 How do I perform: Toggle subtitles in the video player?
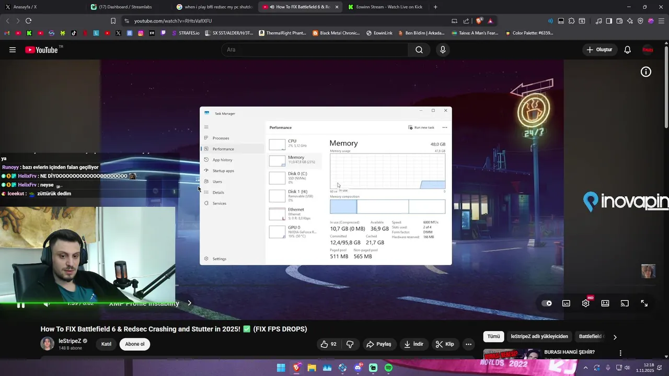click(x=566, y=303)
